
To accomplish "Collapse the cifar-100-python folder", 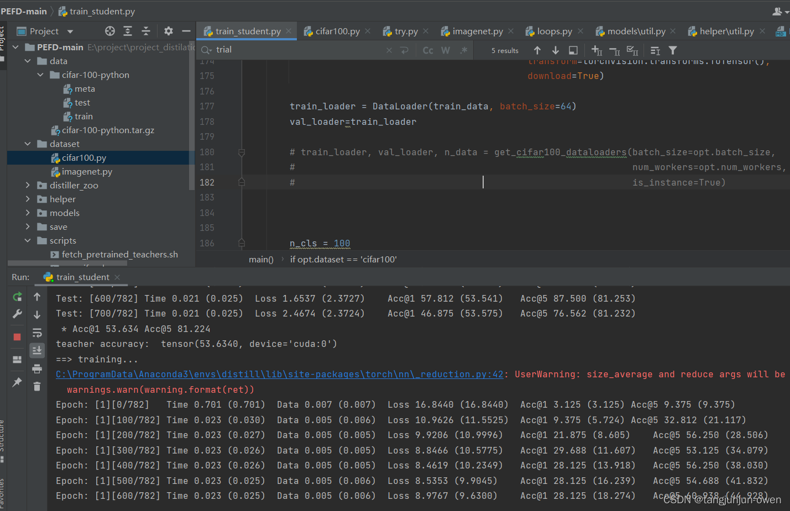I will coord(40,75).
